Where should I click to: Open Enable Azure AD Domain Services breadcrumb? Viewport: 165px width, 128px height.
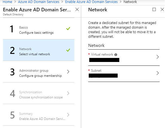tap(91, 2)
